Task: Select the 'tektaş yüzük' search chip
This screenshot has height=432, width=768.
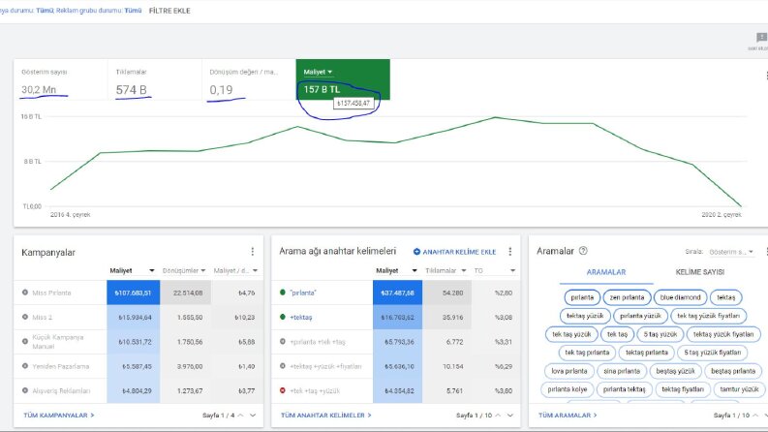Action: (585, 316)
